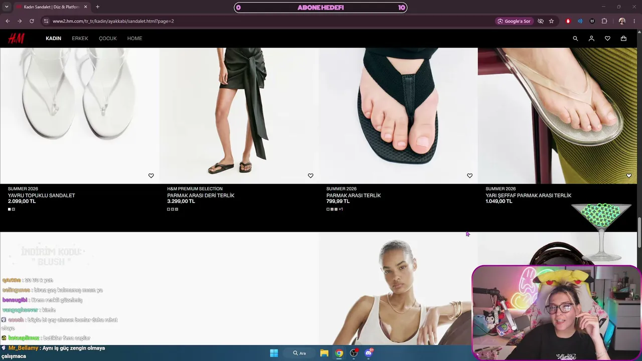Favorite the 799,99 TL Parmak Arası Terlik
This screenshot has height=361, width=642.
click(x=469, y=175)
